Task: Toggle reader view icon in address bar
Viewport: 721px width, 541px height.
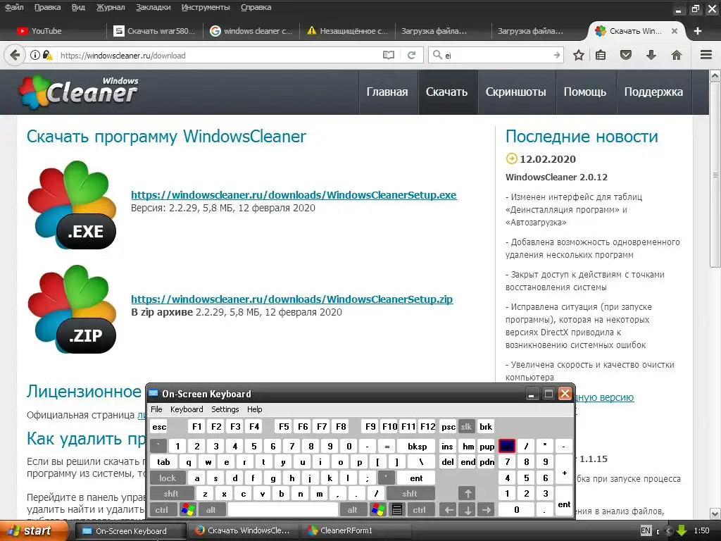Action: 389,55
